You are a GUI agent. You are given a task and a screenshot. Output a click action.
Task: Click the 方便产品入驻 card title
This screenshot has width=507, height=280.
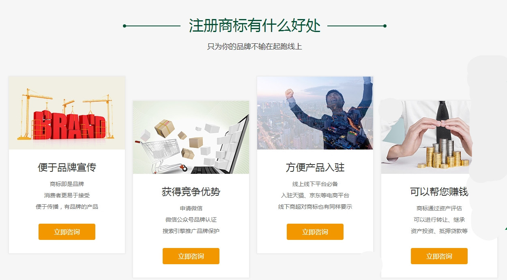315,167
